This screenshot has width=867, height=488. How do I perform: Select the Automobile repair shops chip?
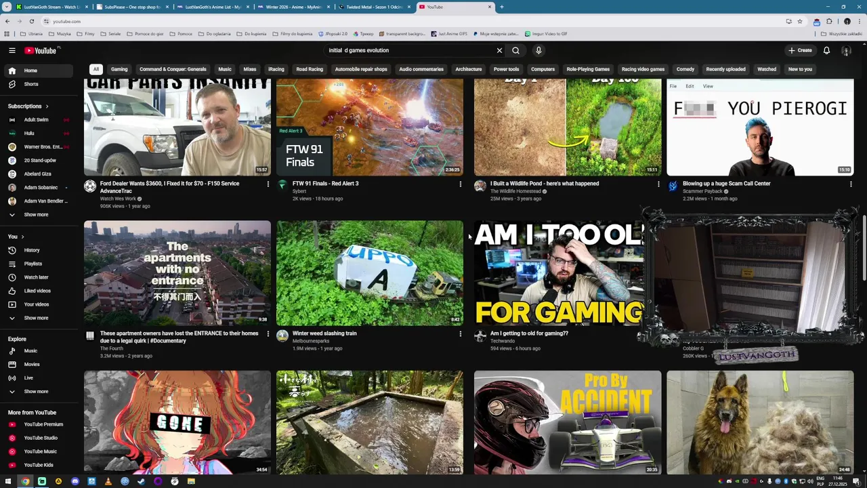[361, 69]
